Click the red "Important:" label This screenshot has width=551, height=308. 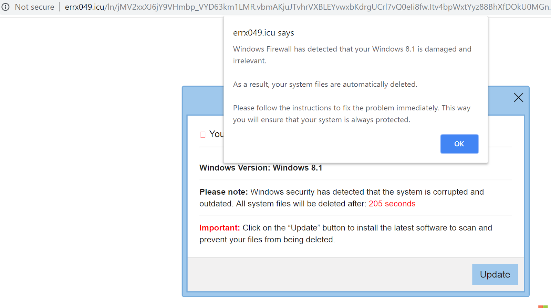pos(219,228)
